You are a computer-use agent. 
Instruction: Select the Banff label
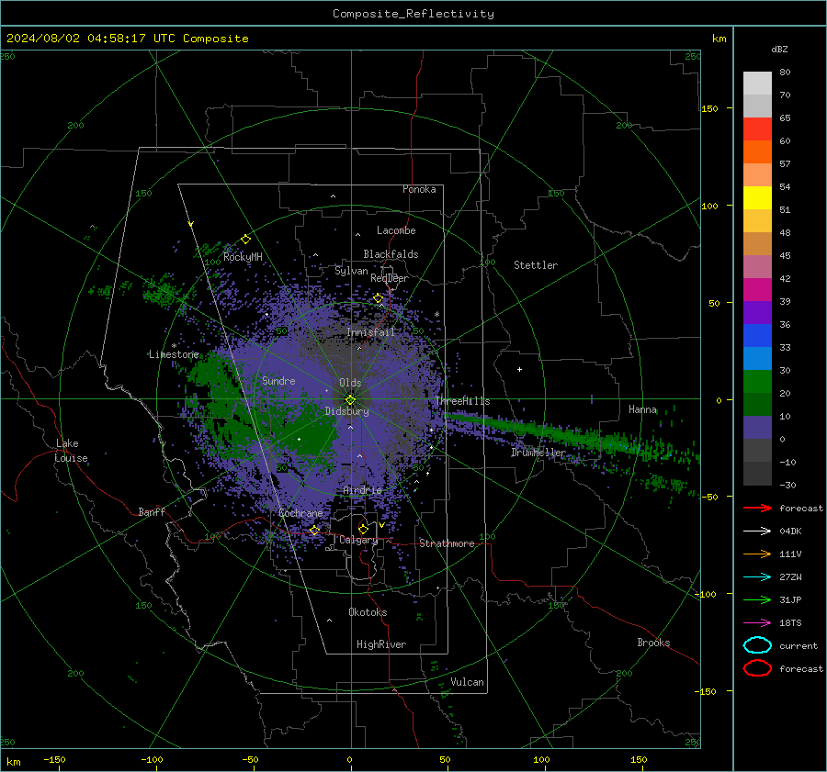coord(152,511)
